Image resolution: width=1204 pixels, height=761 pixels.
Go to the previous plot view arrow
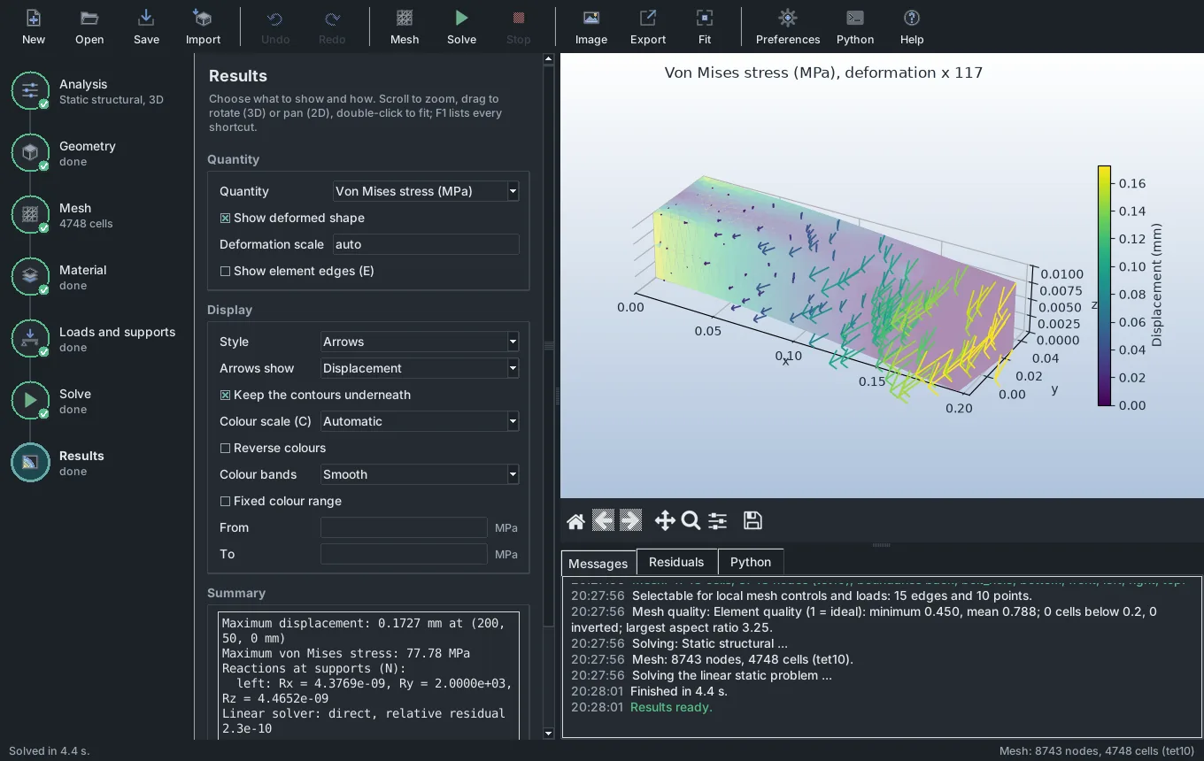[603, 521]
